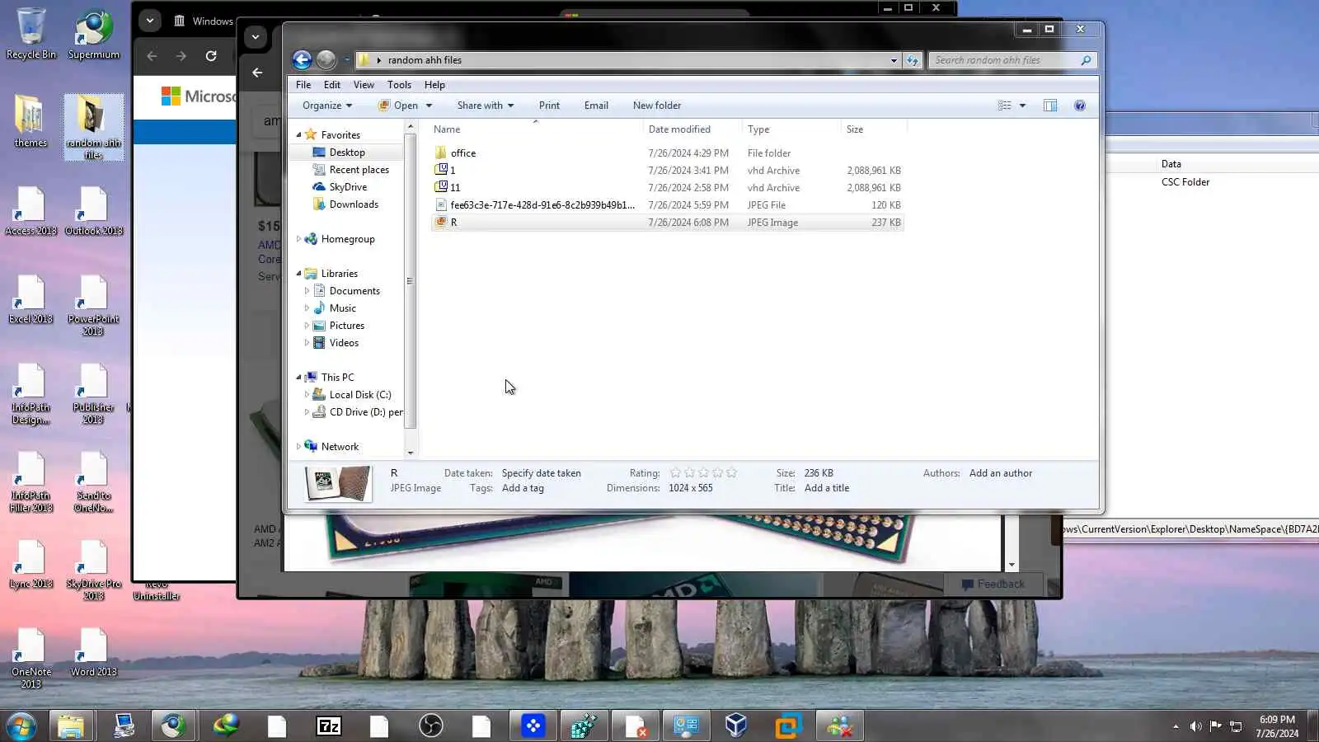Click the Explorer Forward navigation button
The image size is (1319, 742).
pyautogui.click(x=326, y=60)
